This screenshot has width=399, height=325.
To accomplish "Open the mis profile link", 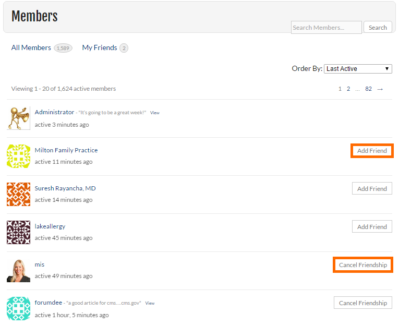I will 40,264.
